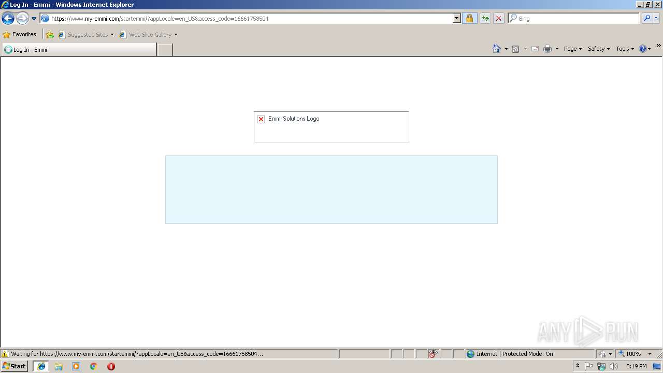The image size is (663, 373).
Task: Click the network tray icon
Action: coord(601,366)
